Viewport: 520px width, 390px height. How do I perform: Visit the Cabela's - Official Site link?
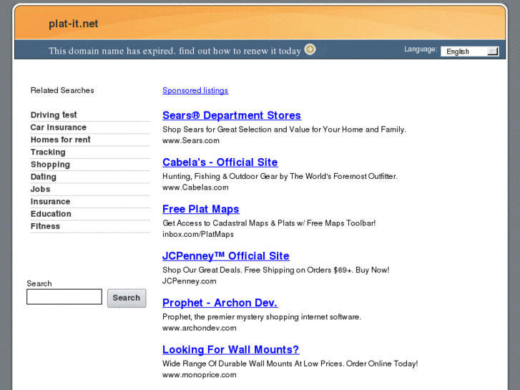point(220,162)
